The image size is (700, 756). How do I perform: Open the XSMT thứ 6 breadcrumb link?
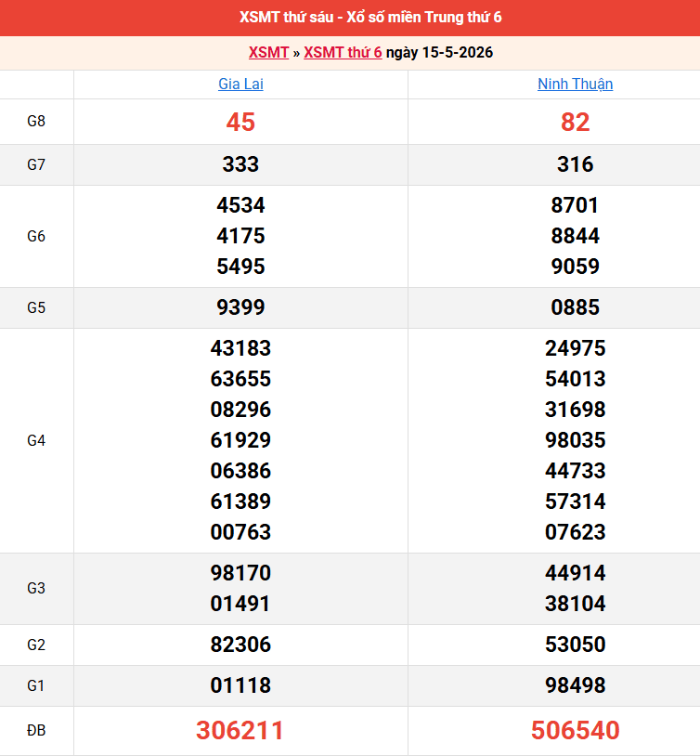[x=343, y=52]
